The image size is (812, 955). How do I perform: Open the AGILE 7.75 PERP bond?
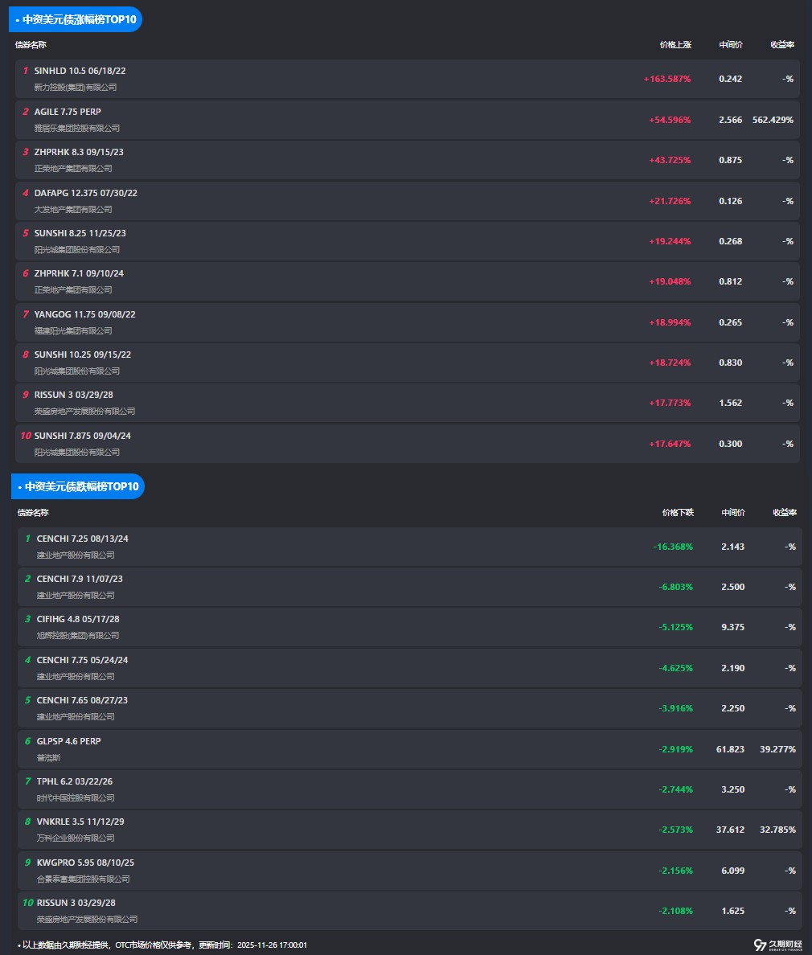tap(68, 112)
